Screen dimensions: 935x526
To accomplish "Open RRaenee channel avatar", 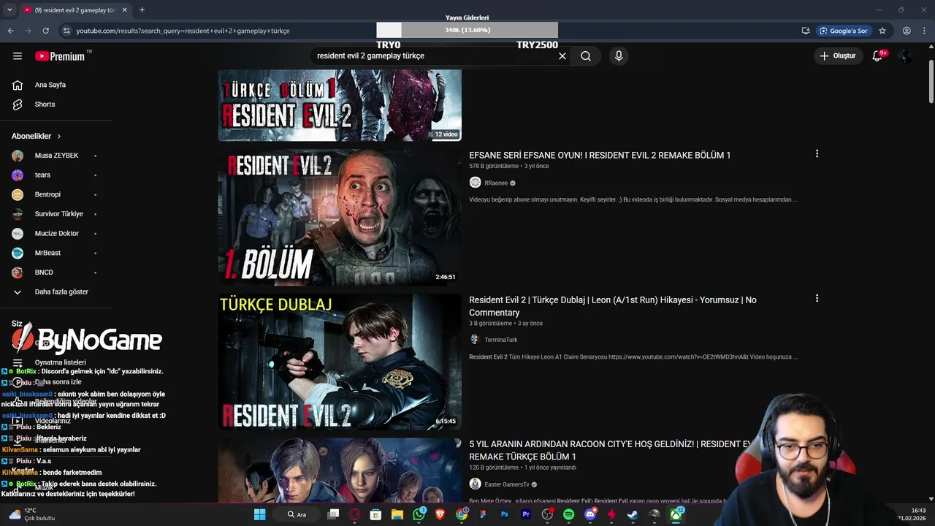I will pyautogui.click(x=475, y=183).
